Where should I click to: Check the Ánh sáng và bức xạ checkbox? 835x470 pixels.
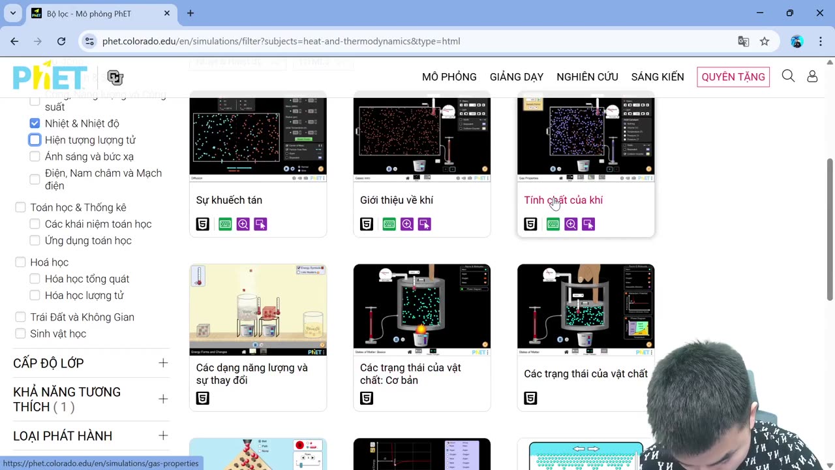tap(35, 157)
